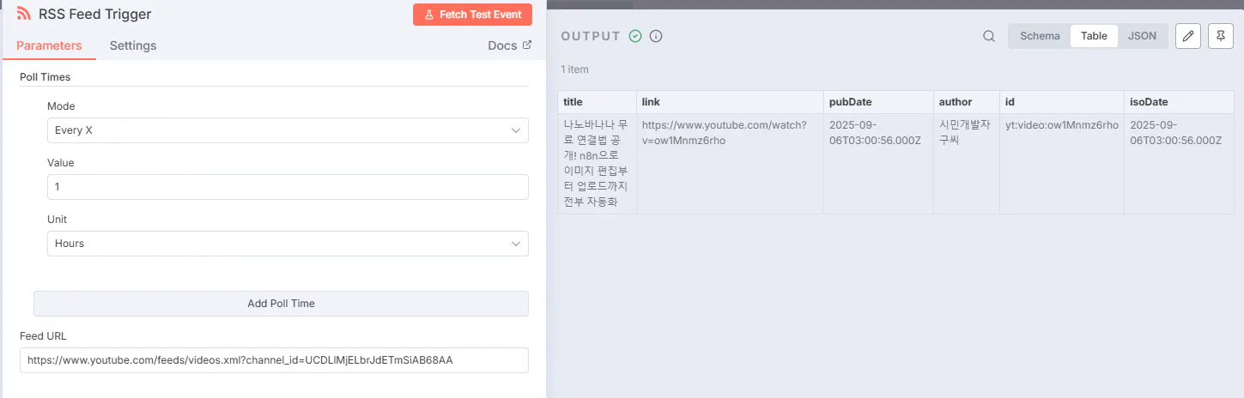Switch to the Parameters tab
Screen dimensions: 1244x398
coord(49,45)
